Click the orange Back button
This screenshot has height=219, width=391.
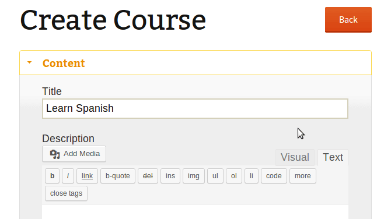[348, 20]
